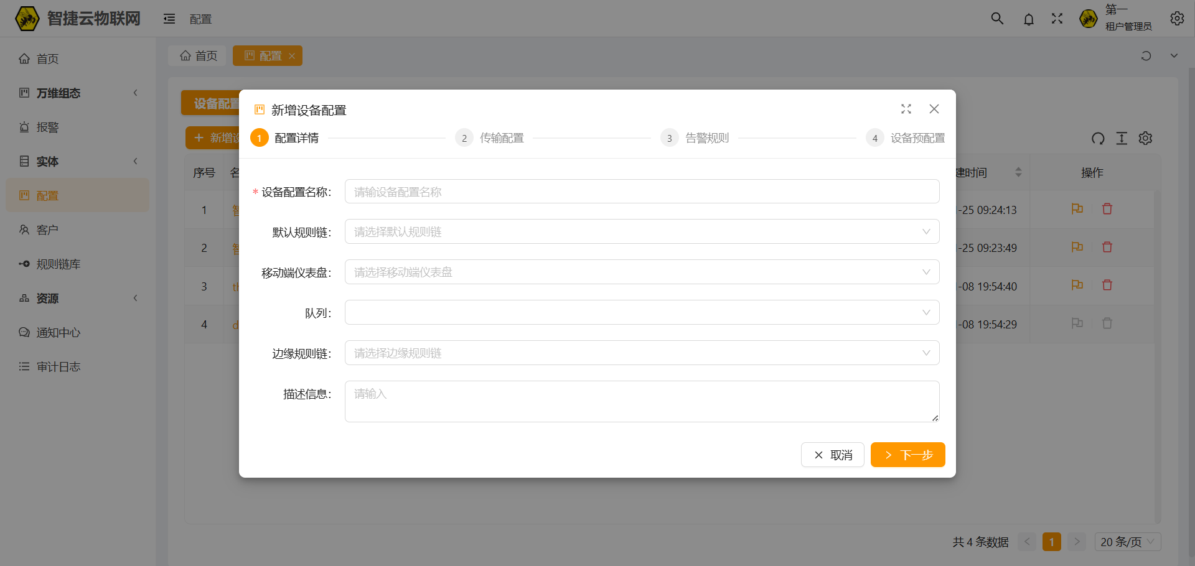Expand the 资源 sidebar menu
This screenshot has width=1195, height=566.
point(78,298)
